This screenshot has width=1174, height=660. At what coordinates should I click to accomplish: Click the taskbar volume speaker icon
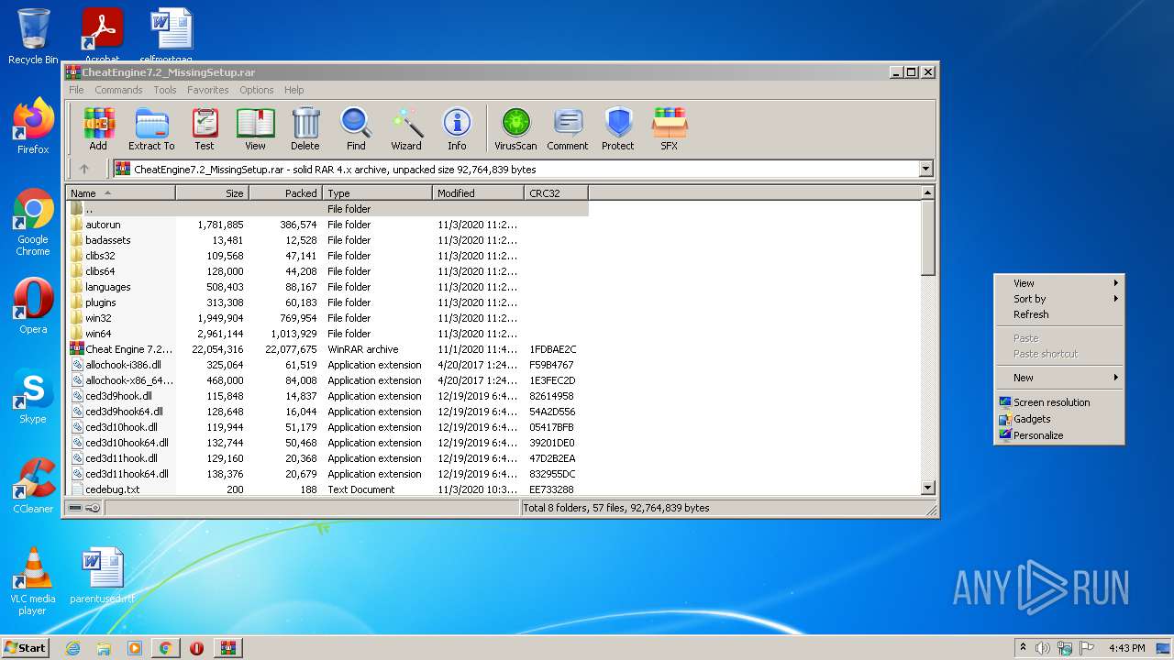click(x=1043, y=648)
